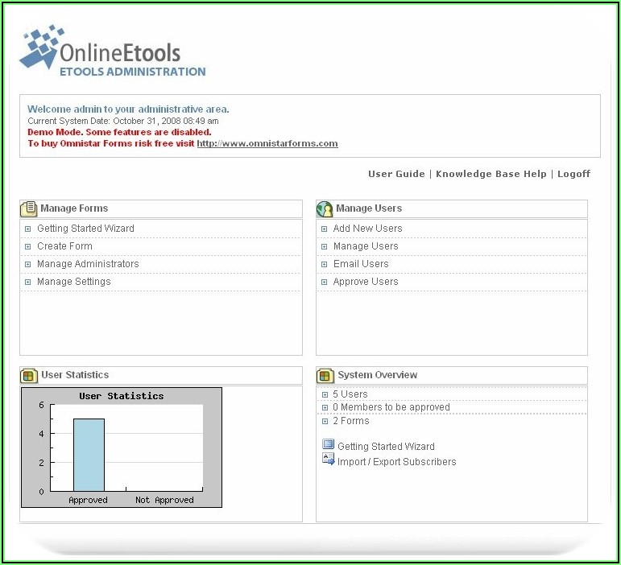Image resolution: width=621 pixels, height=565 pixels.
Task: Expand the plus icon beside Manage Settings
Action: 28,282
